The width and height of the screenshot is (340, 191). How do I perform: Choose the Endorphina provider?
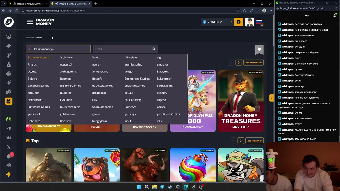pyautogui.click(x=35, y=100)
